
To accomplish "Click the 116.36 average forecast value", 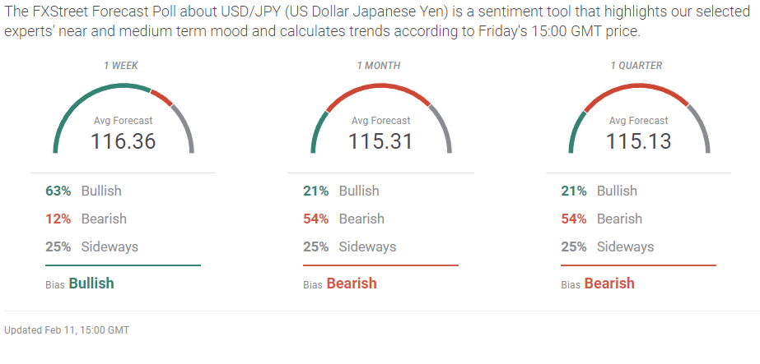I will point(124,141).
